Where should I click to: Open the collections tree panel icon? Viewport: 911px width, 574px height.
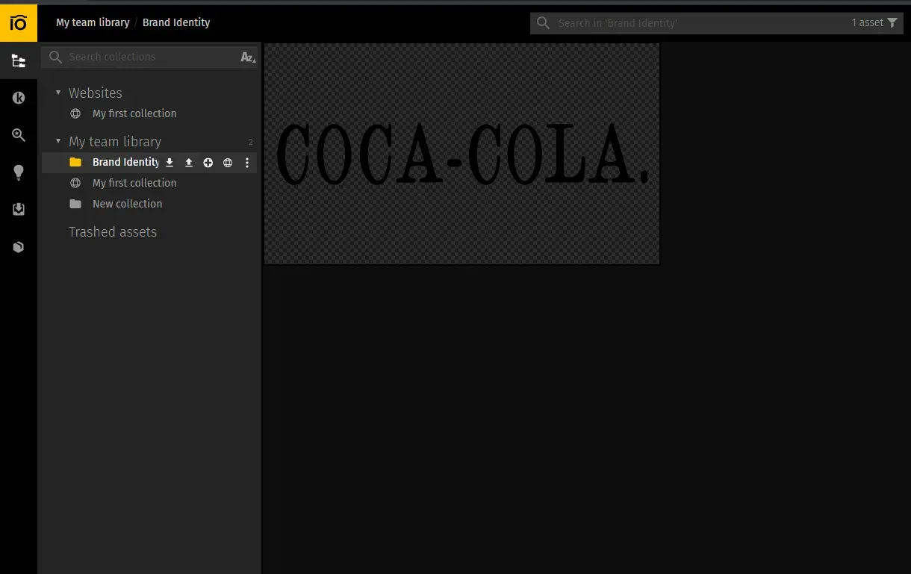click(19, 61)
